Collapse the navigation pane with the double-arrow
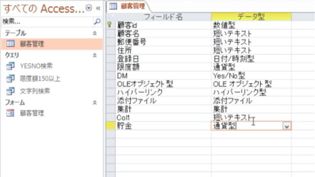The height and width of the screenshot is (177, 315). click(x=98, y=8)
